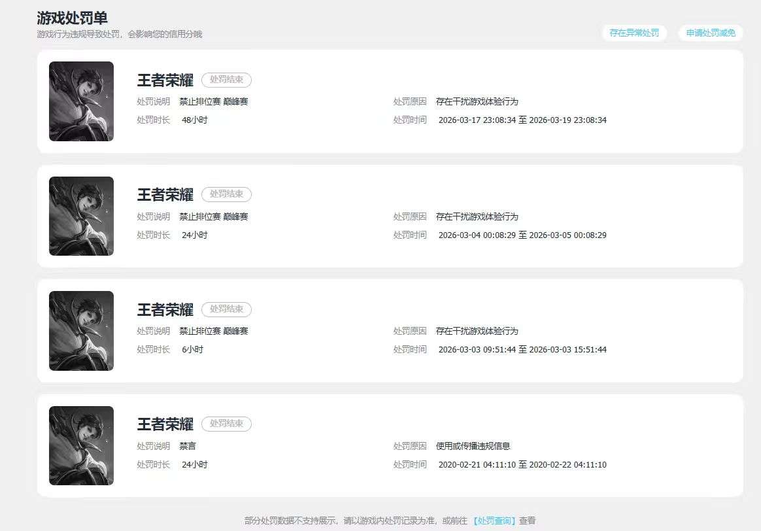Click the 24小时 duration on the 2026-03-04 card
Image resolution: width=761 pixels, height=531 pixels.
(195, 235)
